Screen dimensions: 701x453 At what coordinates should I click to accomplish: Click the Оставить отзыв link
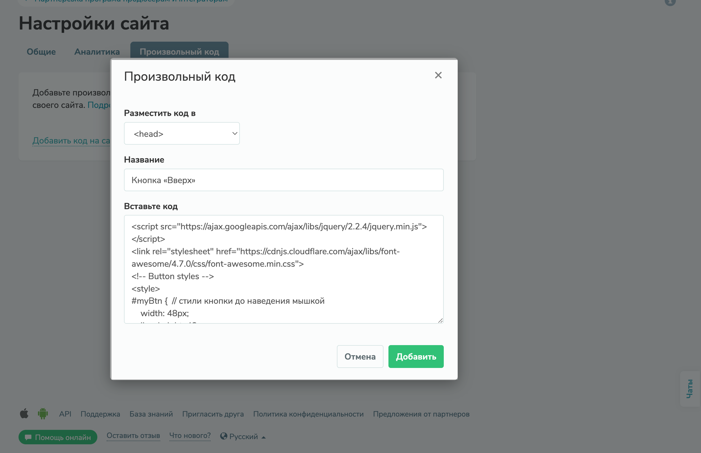pos(133,436)
